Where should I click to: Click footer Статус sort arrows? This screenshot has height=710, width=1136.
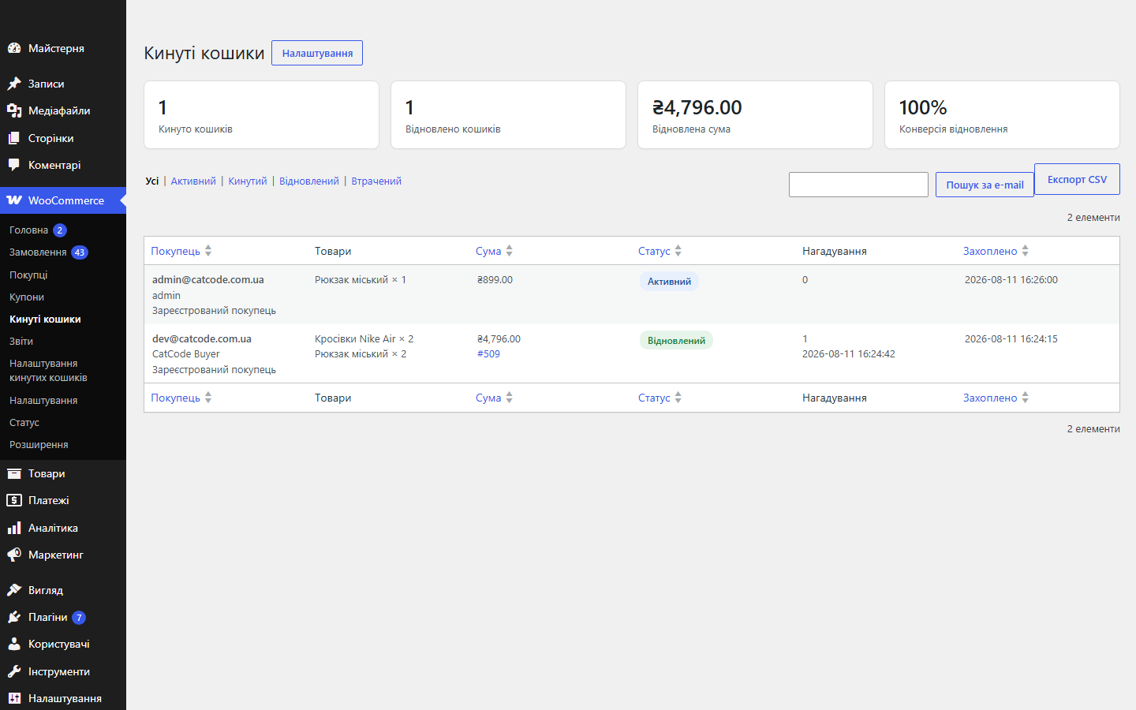[678, 398]
